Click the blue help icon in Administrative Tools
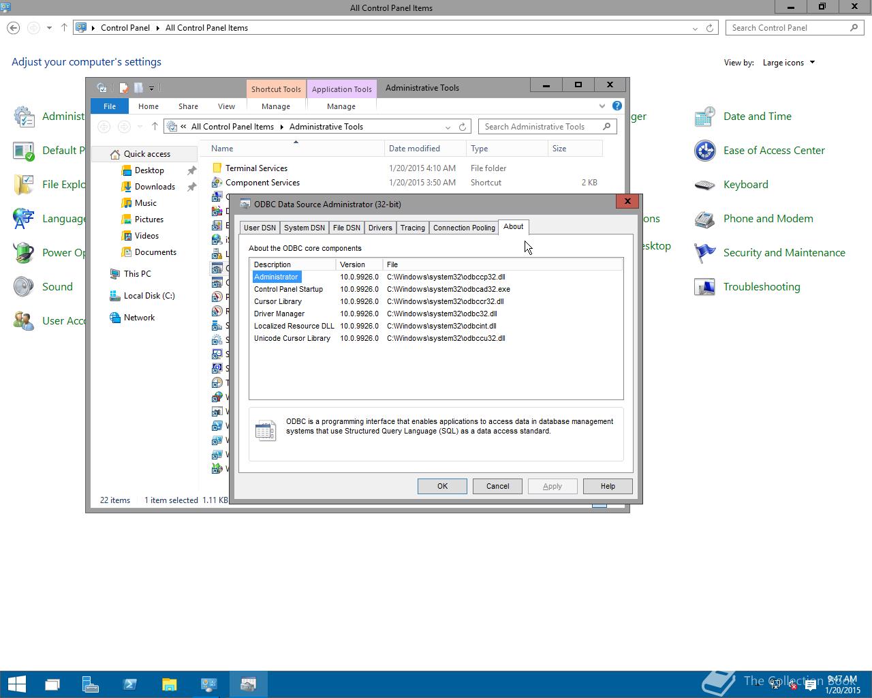This screenshot has width=872, height=698. pyautogui.click(x=617, y=106)
